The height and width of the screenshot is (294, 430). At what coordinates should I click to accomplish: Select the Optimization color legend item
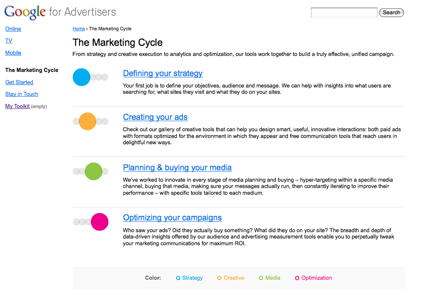(x=313, y=278)
